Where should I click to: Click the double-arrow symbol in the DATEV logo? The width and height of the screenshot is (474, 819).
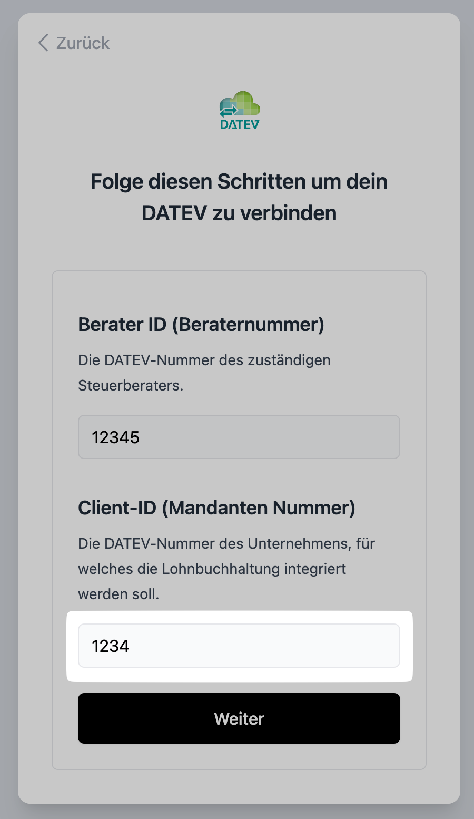tap(229, 111)
